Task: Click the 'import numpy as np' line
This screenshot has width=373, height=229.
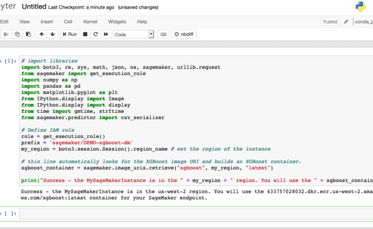Action: tap(49, 80)
